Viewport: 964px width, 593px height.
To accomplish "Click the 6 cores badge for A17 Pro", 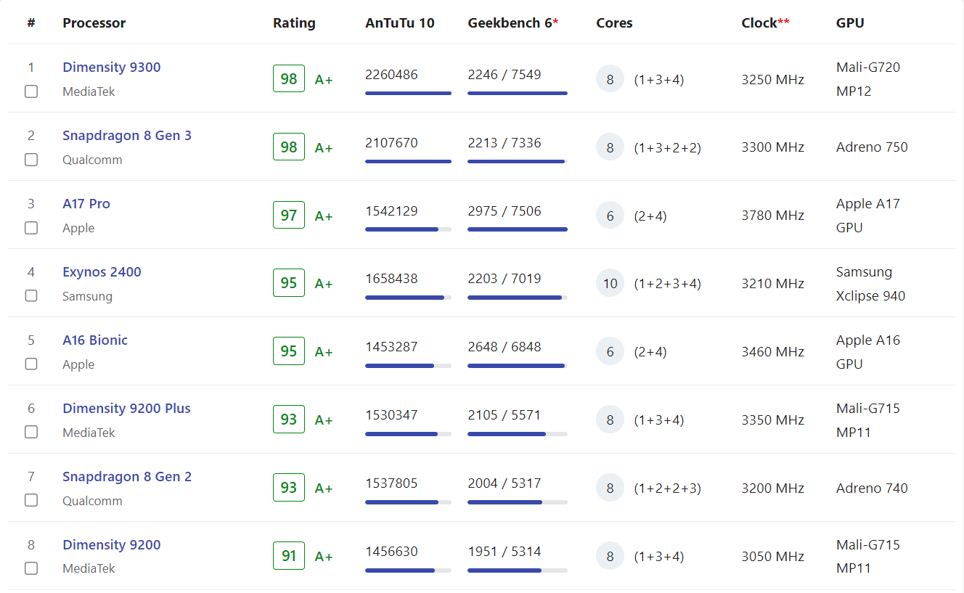I will coord(610,216).
